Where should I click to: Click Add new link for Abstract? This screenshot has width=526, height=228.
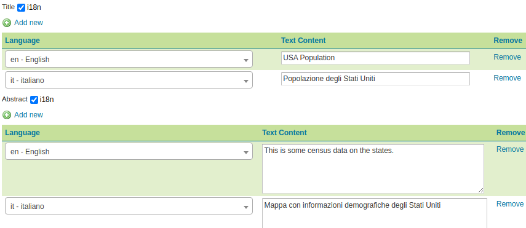coord(28,115)
